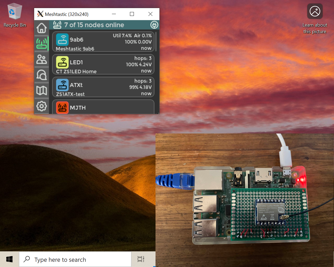Select the 'Meshtastic 9ab6' long name

click(75, 49)
